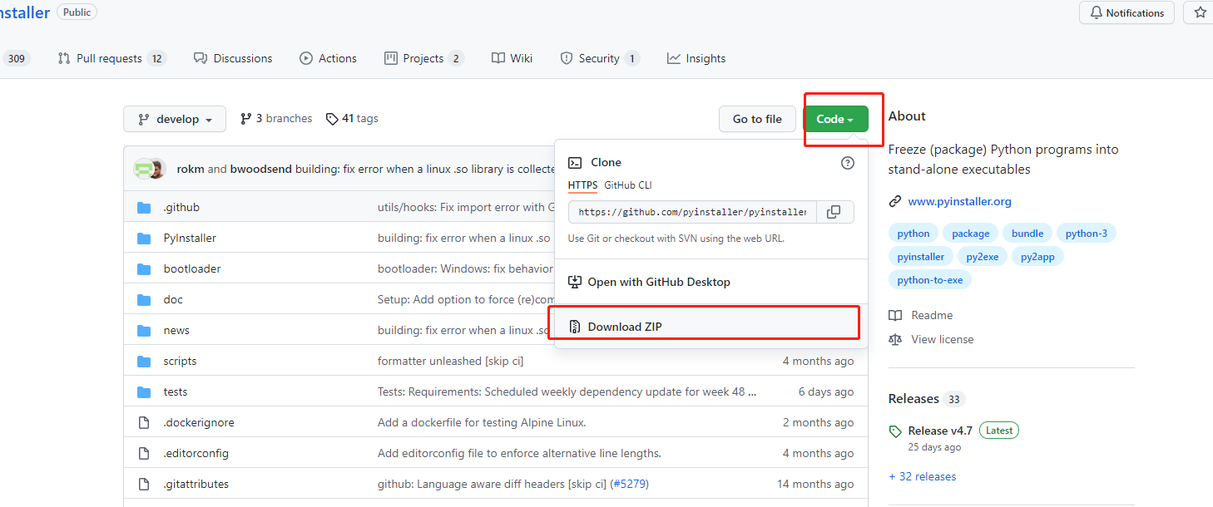Open the Release v4.7 link
1213x507 pixels.
pos(940,431)
